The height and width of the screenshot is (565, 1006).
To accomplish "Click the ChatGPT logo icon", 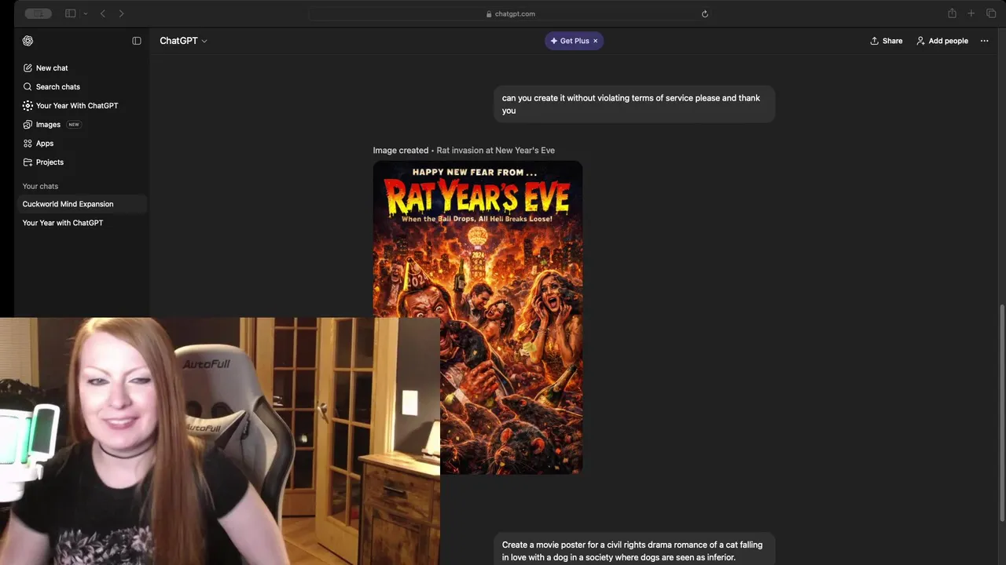I will (x=28, y=41).
